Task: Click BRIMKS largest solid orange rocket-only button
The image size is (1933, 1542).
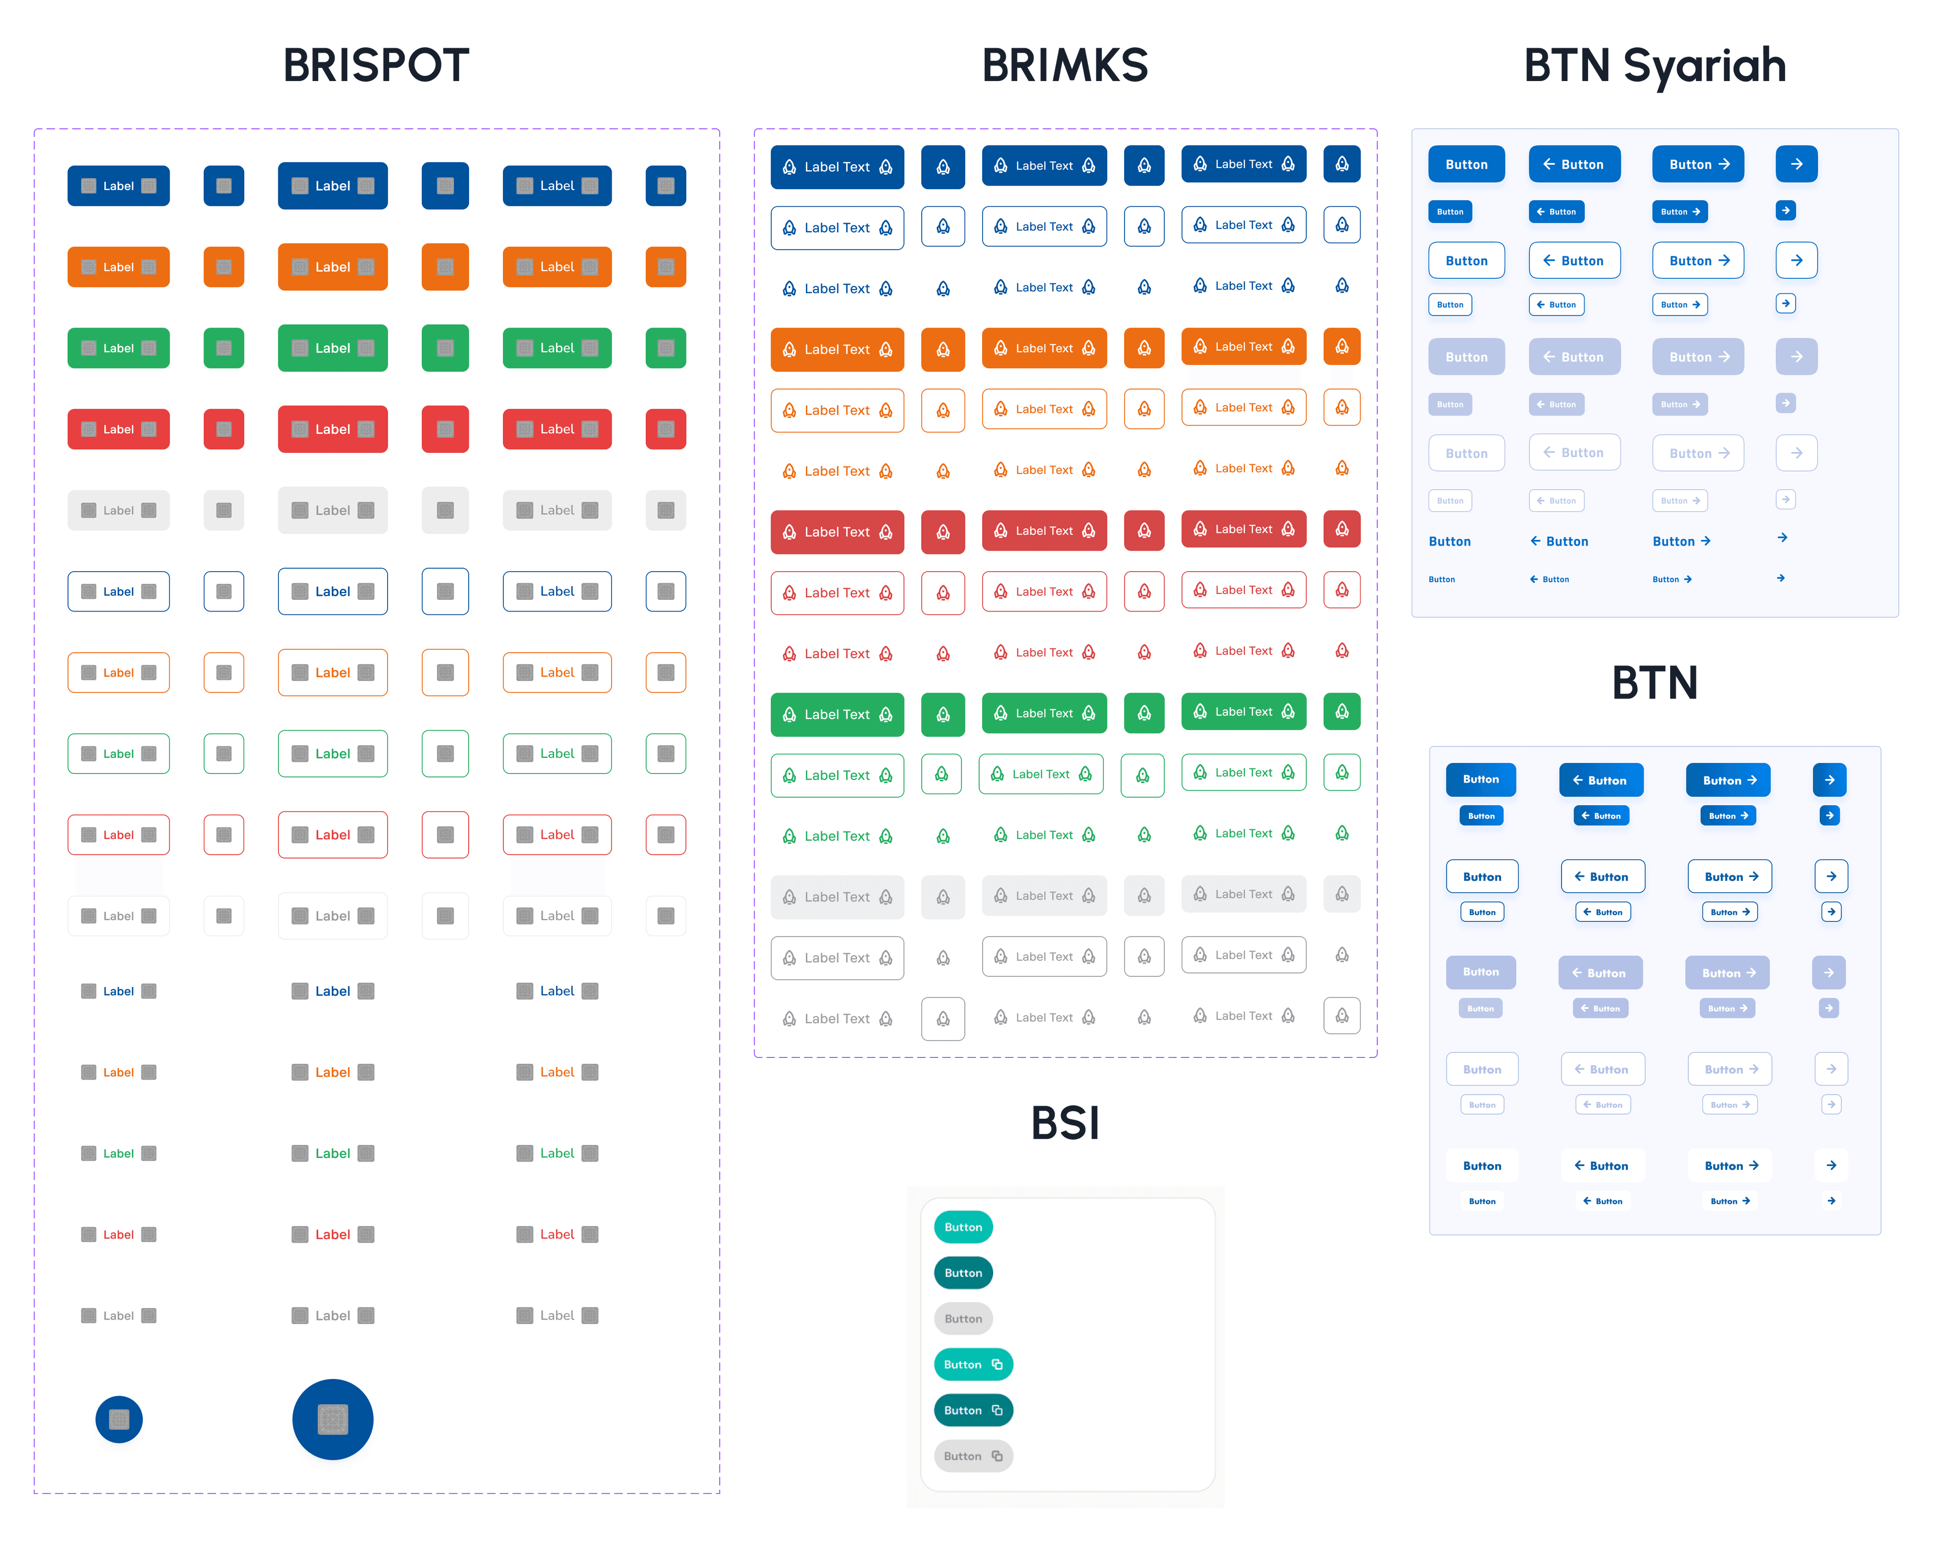Action: (x=943, y=349)
